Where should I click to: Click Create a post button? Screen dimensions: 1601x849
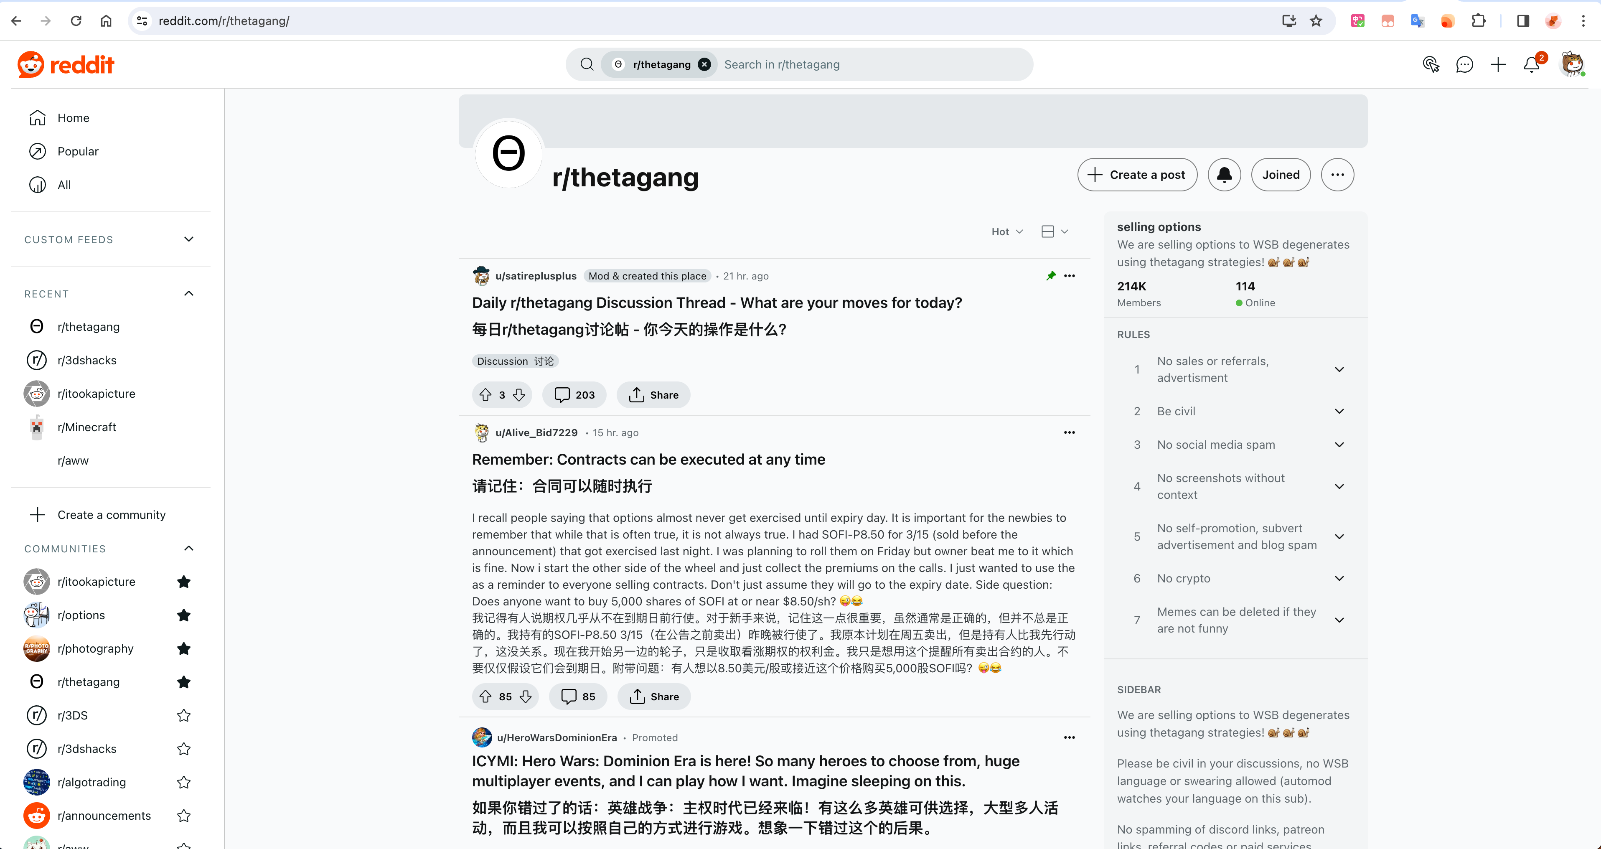tap(1137, 175)
